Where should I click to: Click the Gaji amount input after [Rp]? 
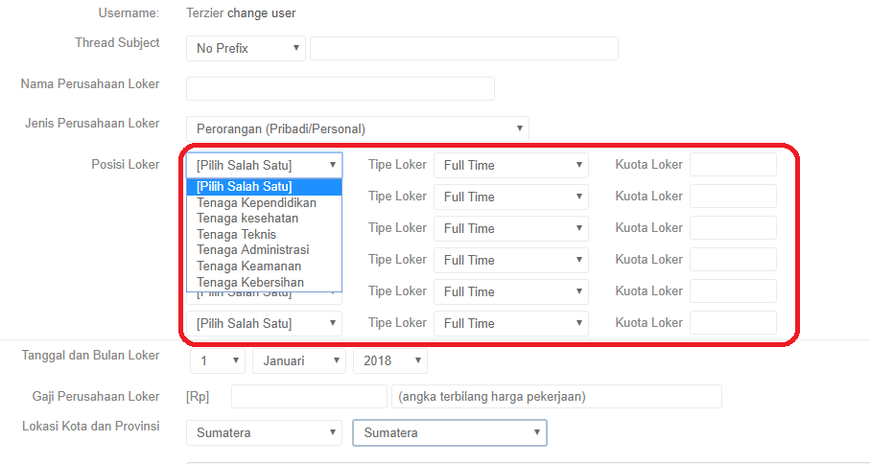coord(308,397)
